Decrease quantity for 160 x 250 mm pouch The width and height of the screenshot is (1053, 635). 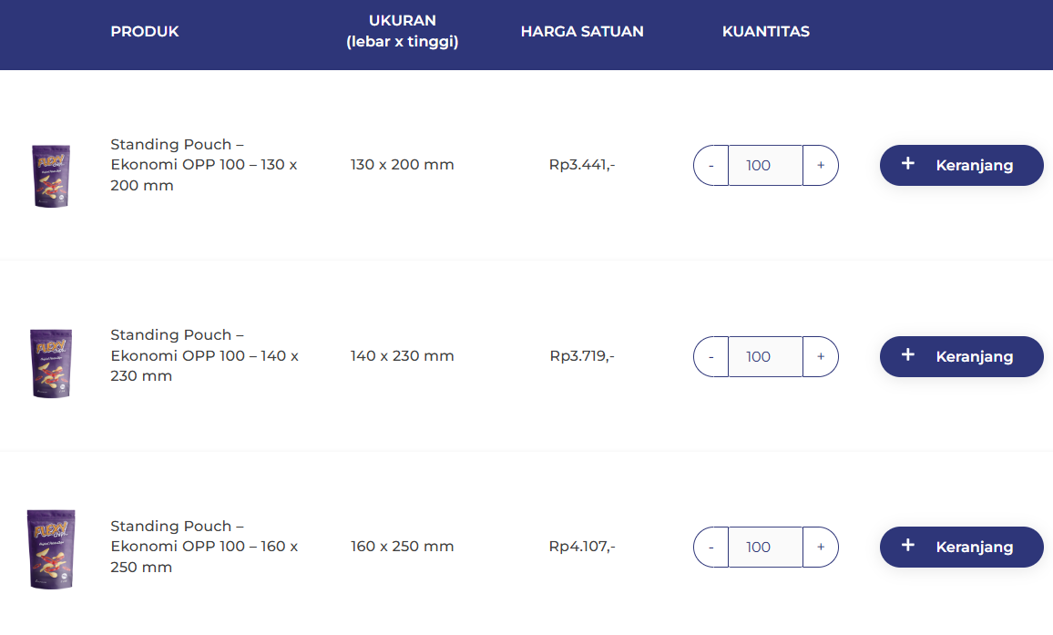pyautogui.click(x=711, y=548)
